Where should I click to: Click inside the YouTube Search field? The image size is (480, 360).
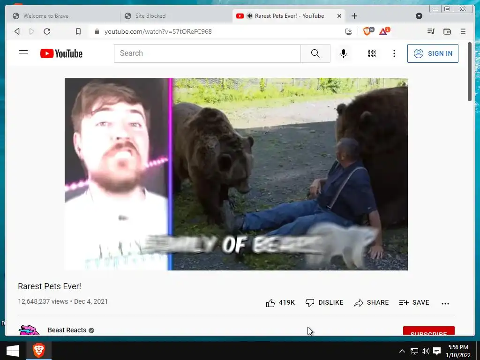[207, 53]
